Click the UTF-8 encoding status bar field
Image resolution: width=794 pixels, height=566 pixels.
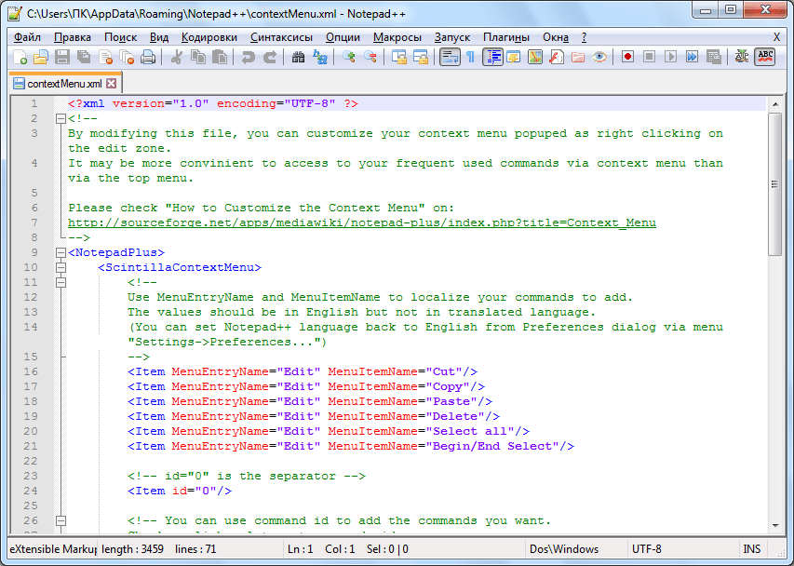[x=648, y=549]
